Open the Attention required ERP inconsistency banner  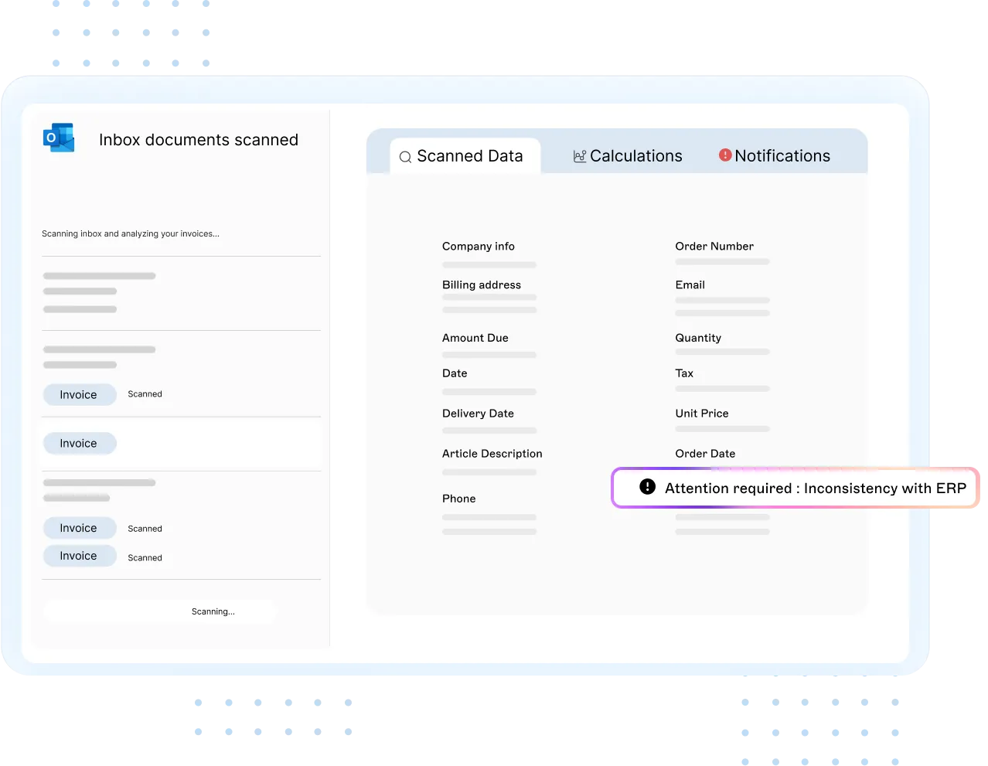point(796,488)
